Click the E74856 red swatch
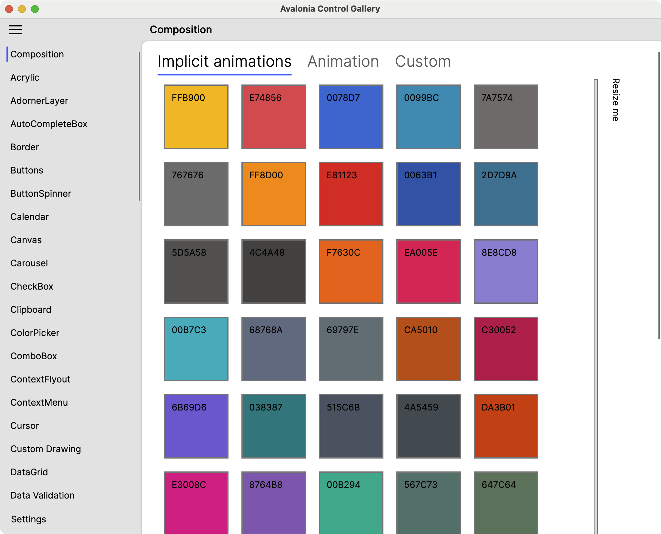Screen dimensions: 661x534 [274, 117]
